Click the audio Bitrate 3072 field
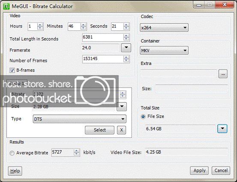 [76, 95]
